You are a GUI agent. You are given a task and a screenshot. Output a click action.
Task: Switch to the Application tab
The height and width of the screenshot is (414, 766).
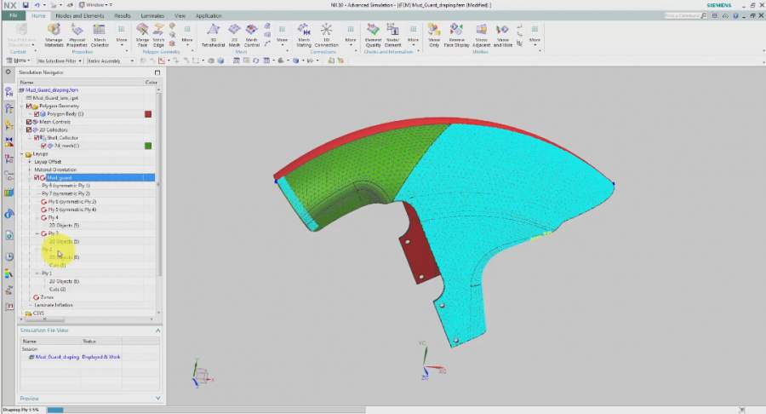click(209, 15)
